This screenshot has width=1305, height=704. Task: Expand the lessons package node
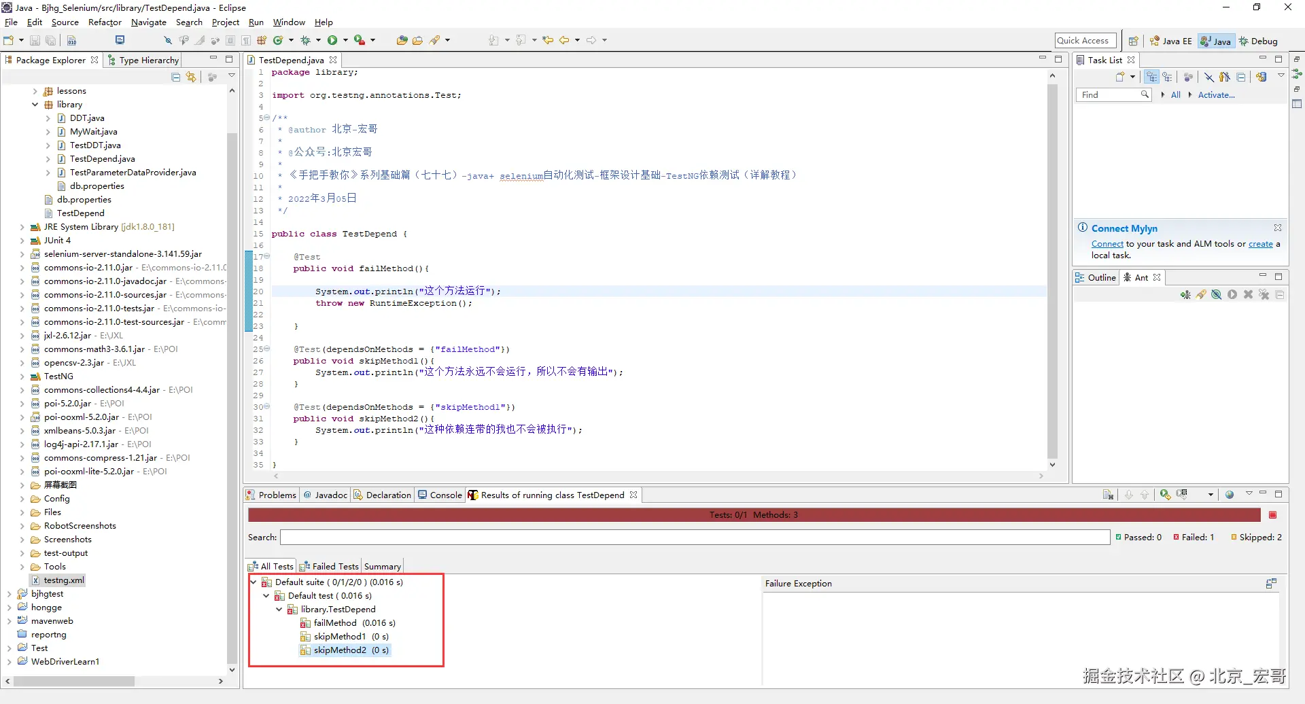(35, 91)
